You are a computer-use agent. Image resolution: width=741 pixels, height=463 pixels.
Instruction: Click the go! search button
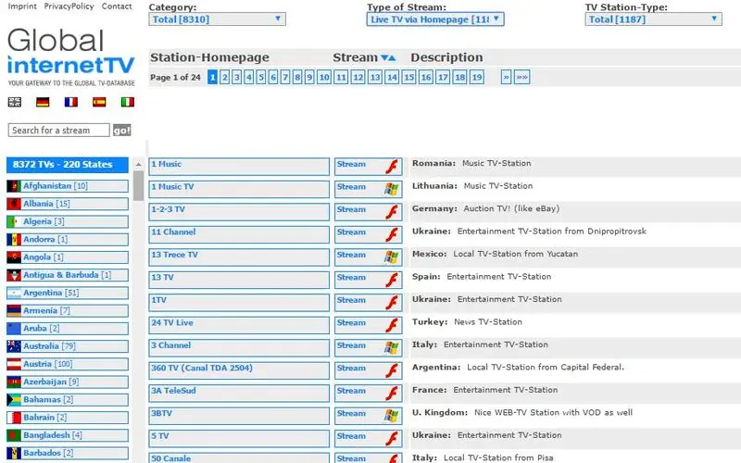coord(121,131)
